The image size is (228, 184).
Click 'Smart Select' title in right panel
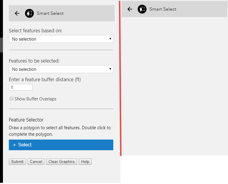tap(163, 9)
